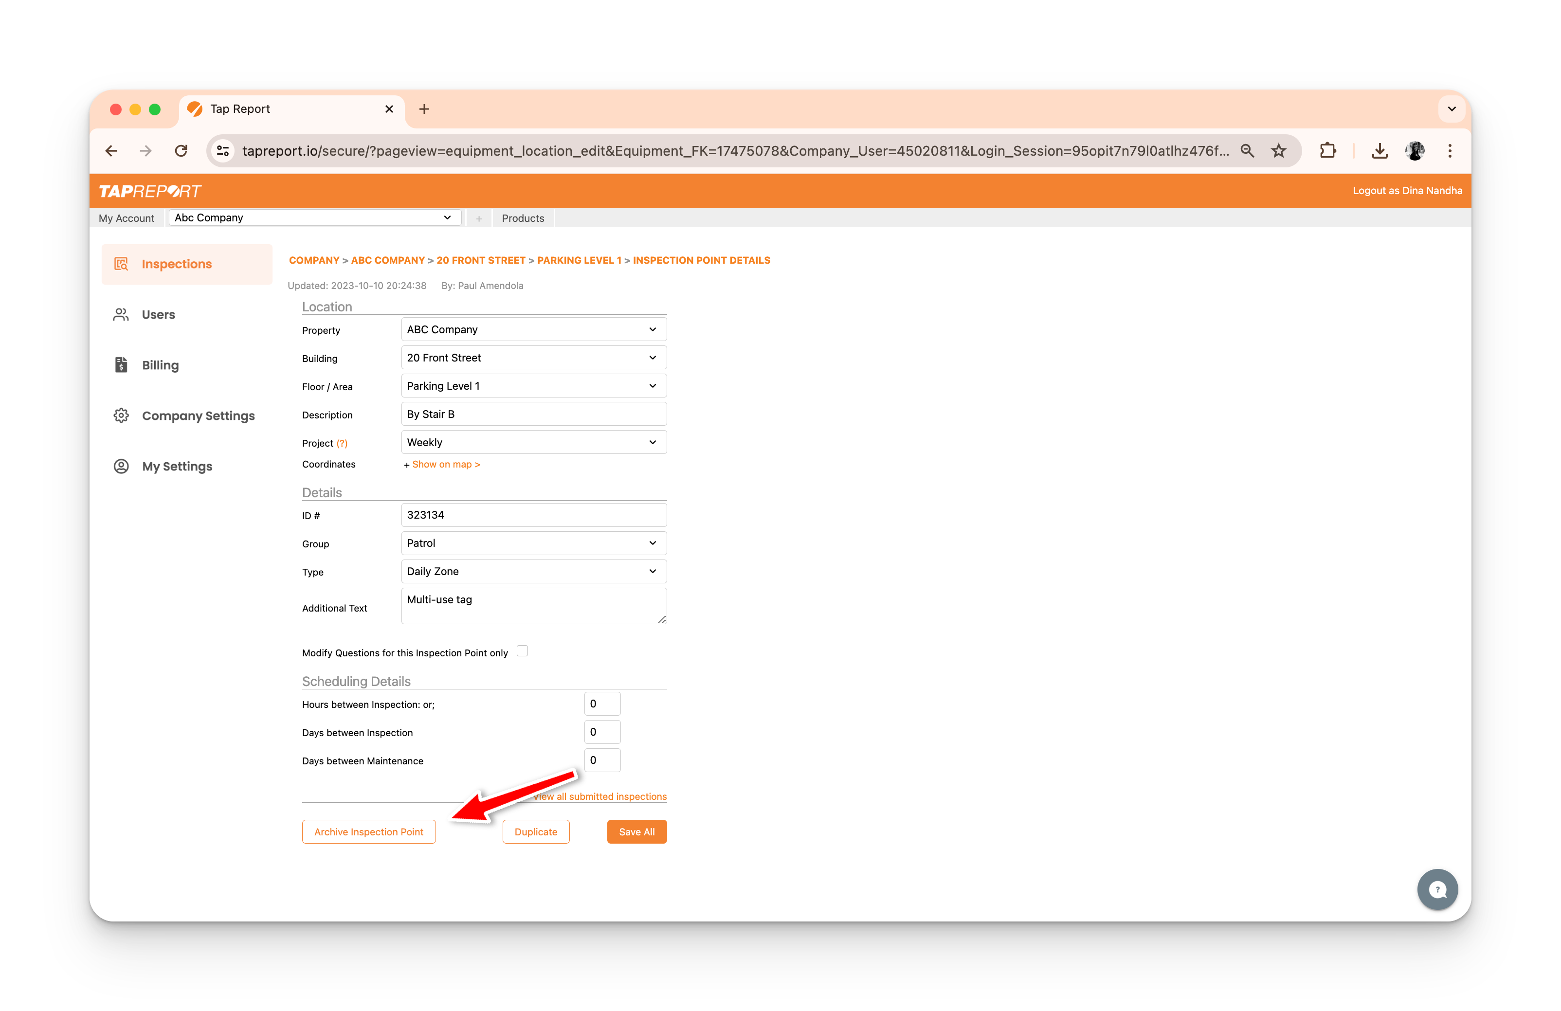Bookmark page with the star icon
Image resolution: width=1561 pixels, height=1011 pixels.
(x=1278, y=151)
